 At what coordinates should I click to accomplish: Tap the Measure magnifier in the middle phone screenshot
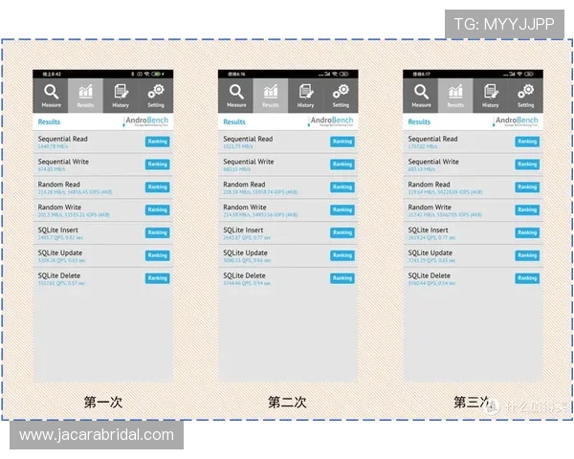pos(236,95)
